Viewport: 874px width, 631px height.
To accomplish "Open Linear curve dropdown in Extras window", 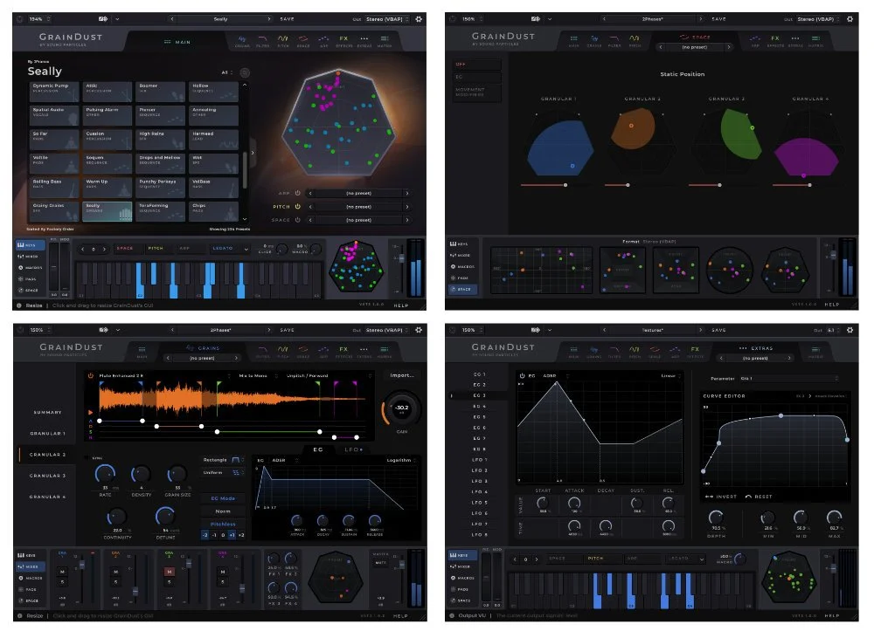I will [671, 375].
